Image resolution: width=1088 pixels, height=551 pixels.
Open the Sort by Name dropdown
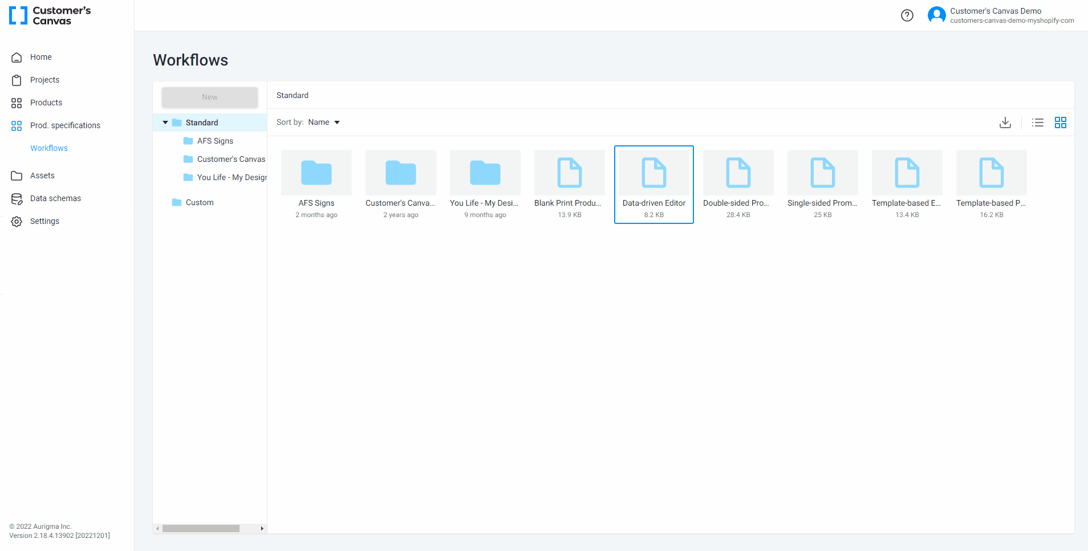point(324,123)
